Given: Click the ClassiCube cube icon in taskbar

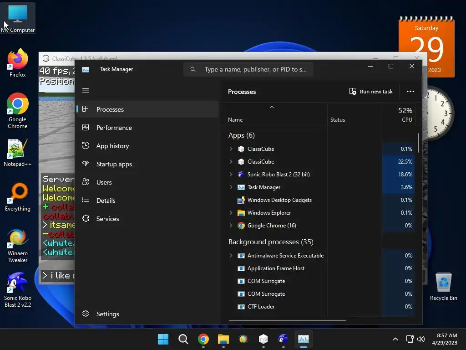Looking at the screenshot, I should pos(263,339).
